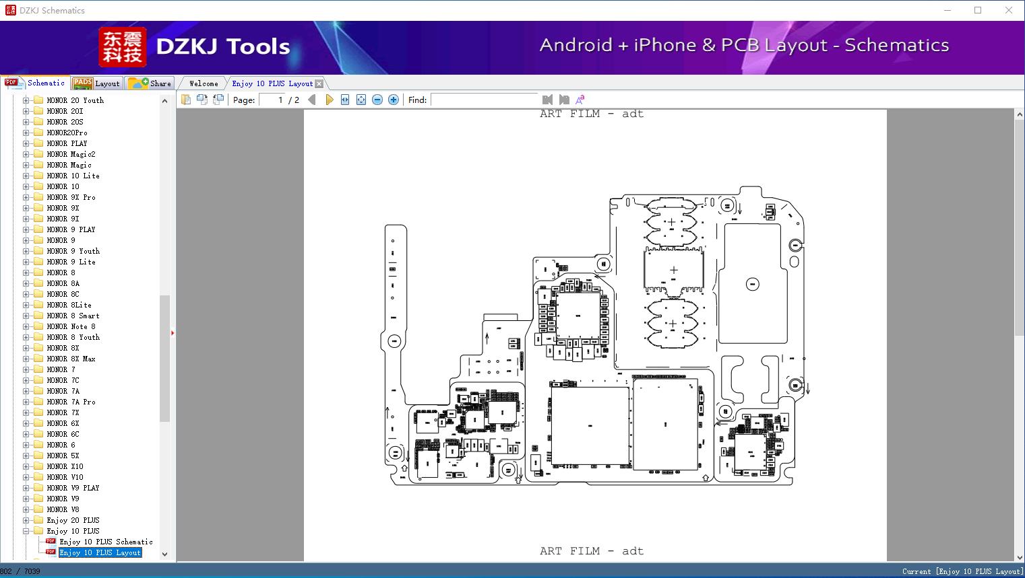Viewport: 1025px width, 578px height.
Task: Close the Enjoy 10 PLUS Layout tab
Action: 319,83
